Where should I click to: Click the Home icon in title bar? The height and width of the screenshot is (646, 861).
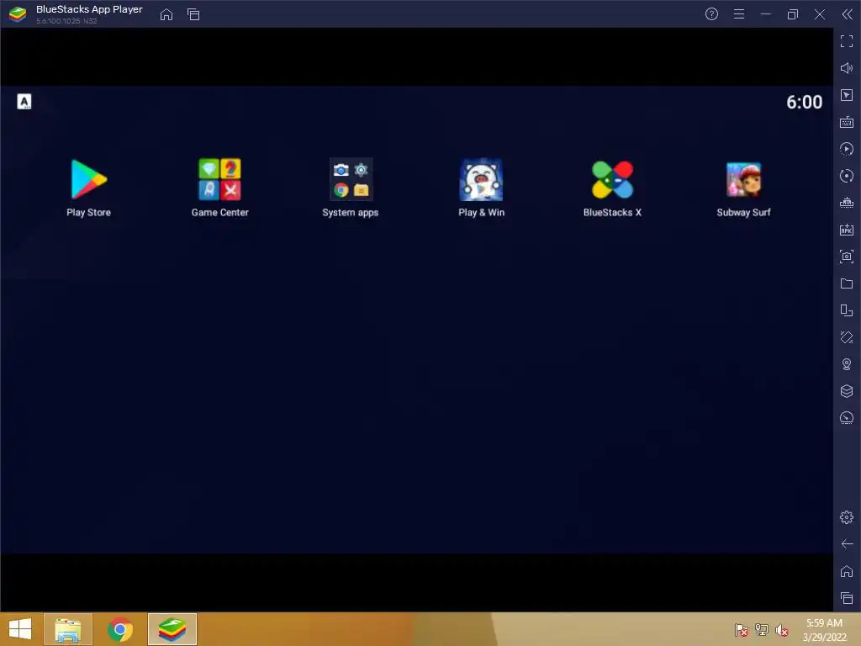coord(166,14)
